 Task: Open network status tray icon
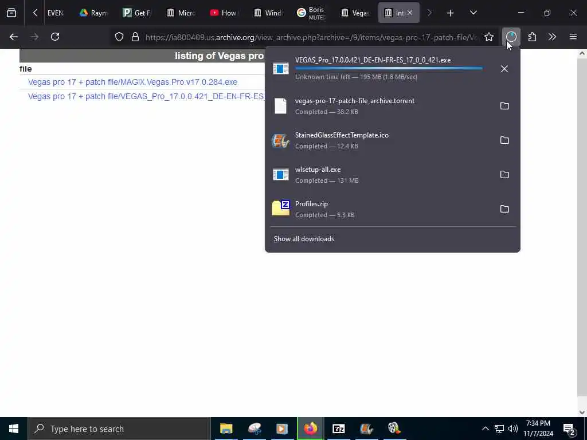pyautogui.click(x=499, y=429)
